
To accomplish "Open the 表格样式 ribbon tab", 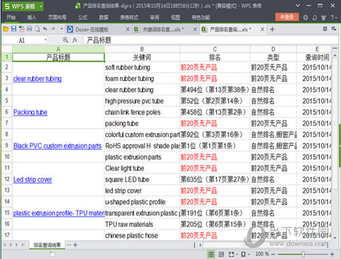I will [x=129, y=17].
